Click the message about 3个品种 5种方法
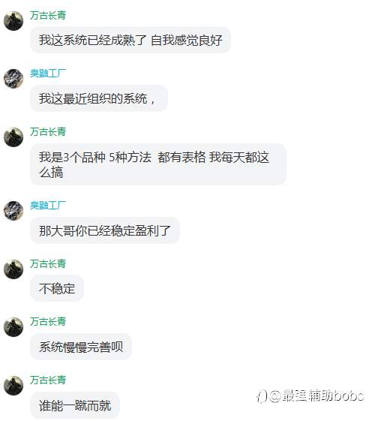369x421 pixels. pos(158,164)
